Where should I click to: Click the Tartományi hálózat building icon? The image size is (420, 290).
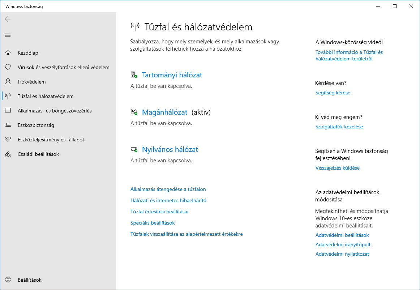134,75
